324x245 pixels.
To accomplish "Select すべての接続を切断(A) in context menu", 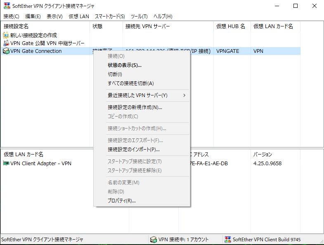I will [130, 83].
